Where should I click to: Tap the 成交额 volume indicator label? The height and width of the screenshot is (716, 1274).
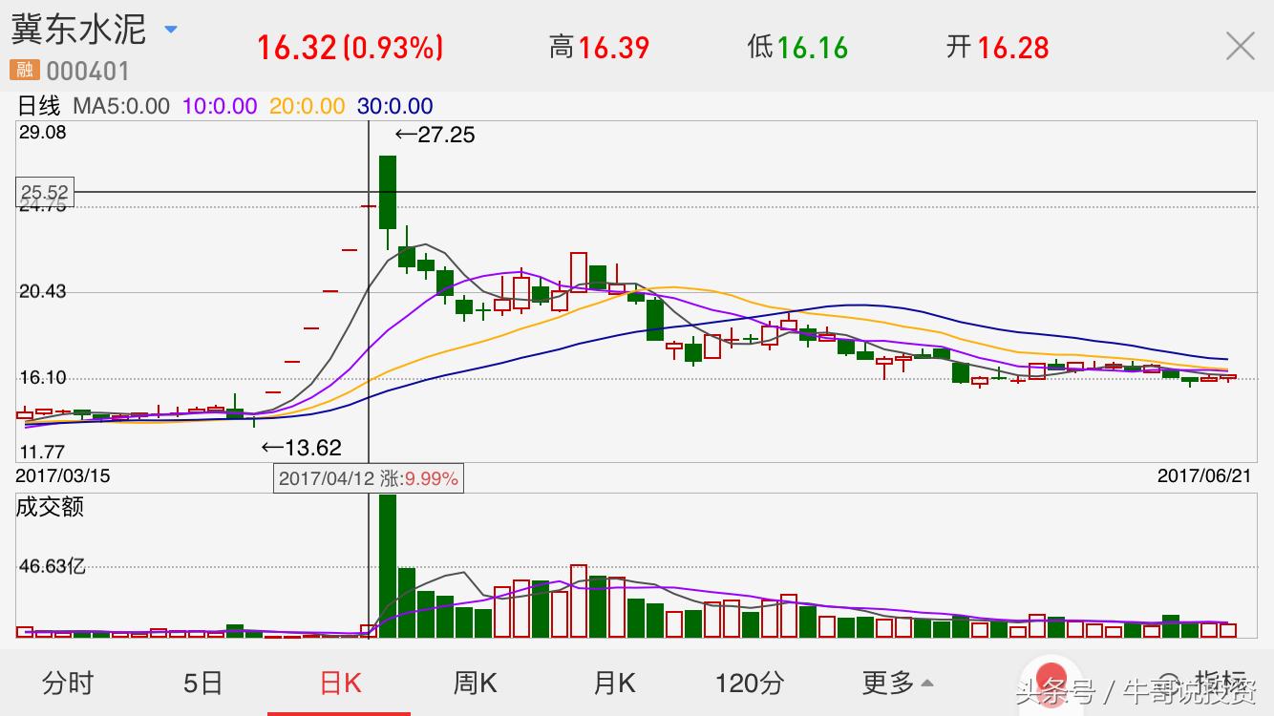[x=50, y=507]
